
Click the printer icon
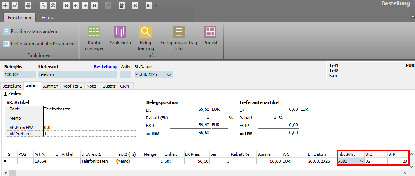coord(28,5)
